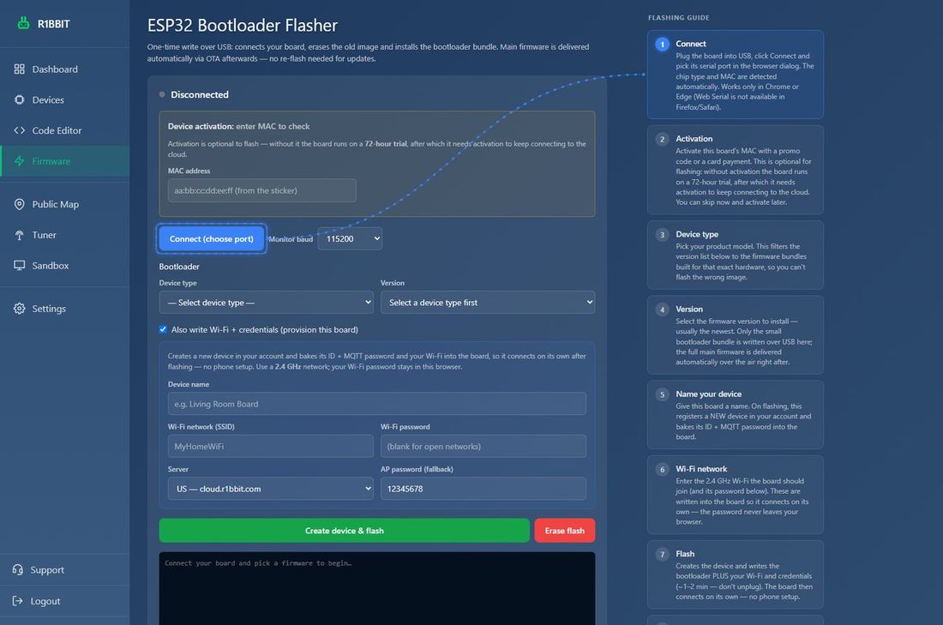Click the AP password (fallback) field

(484, 489)
